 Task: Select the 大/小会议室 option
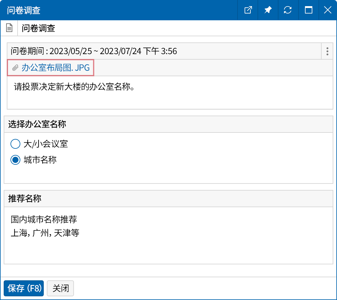pos(15,144)
